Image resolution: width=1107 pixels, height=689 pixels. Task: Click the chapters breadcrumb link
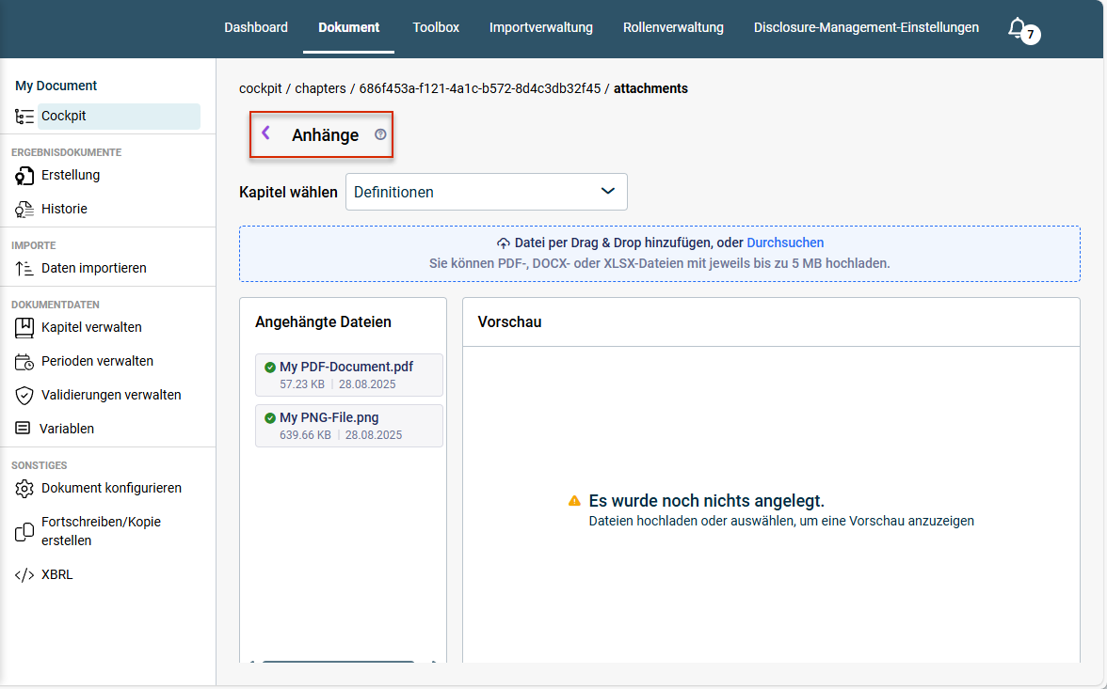coord(320,88)
